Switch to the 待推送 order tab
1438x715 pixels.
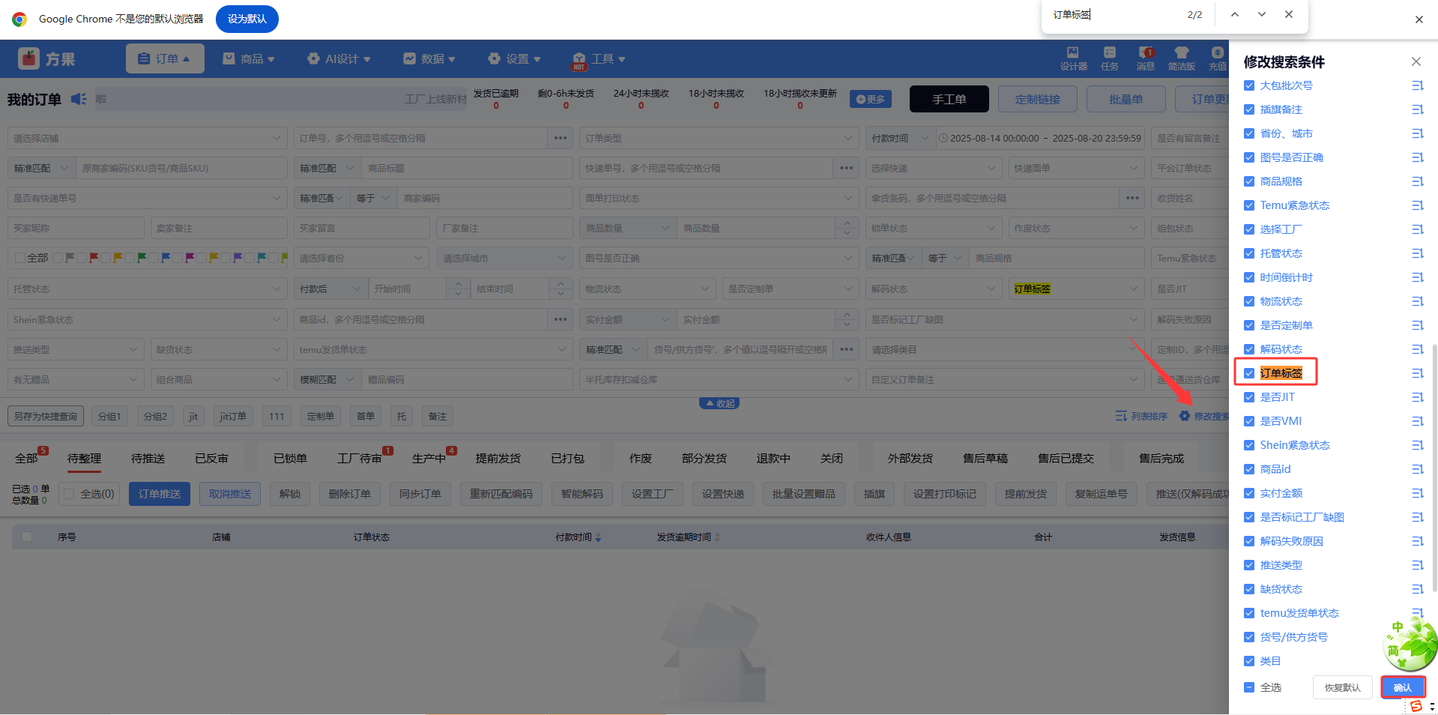tap(148, 458)
